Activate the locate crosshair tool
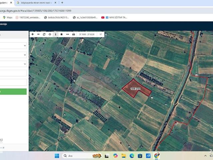 pos(50,34)
